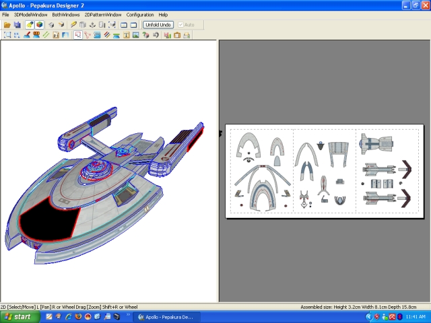The image size is (431, 323).
Task: Click the orange 123 numbering icon
Action: coord(36,35)
